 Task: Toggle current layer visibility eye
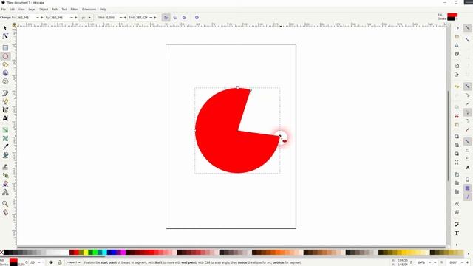pos(51,262)
